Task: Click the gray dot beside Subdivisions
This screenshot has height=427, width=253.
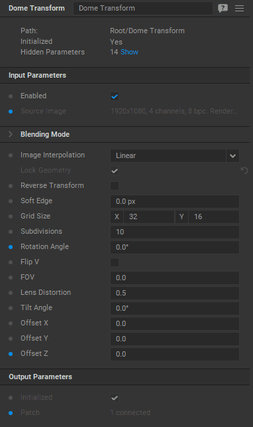Action: click(11, 232)
